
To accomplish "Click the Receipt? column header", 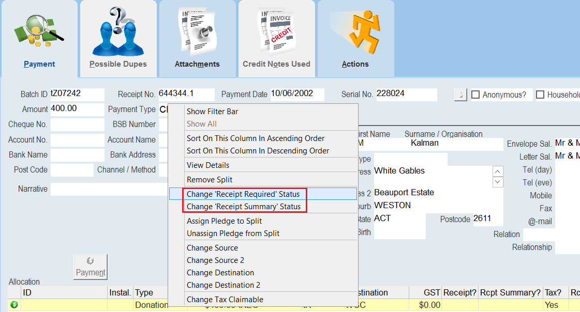I will point(460,293).
